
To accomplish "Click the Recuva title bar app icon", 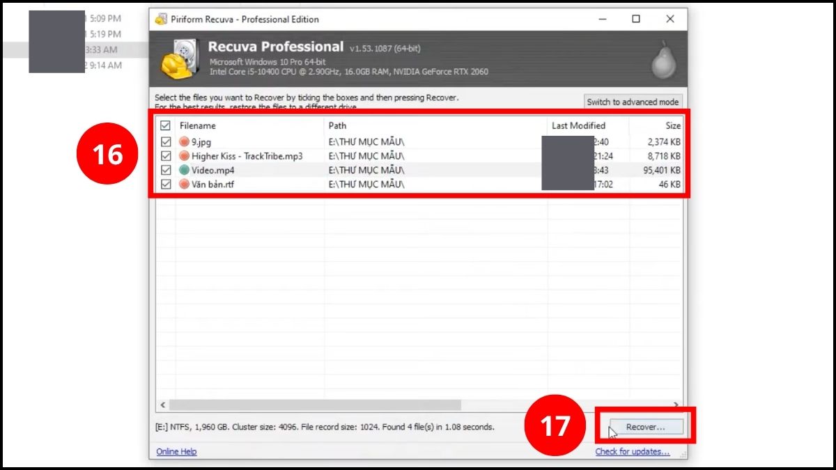I will click(x=161, y=19).
